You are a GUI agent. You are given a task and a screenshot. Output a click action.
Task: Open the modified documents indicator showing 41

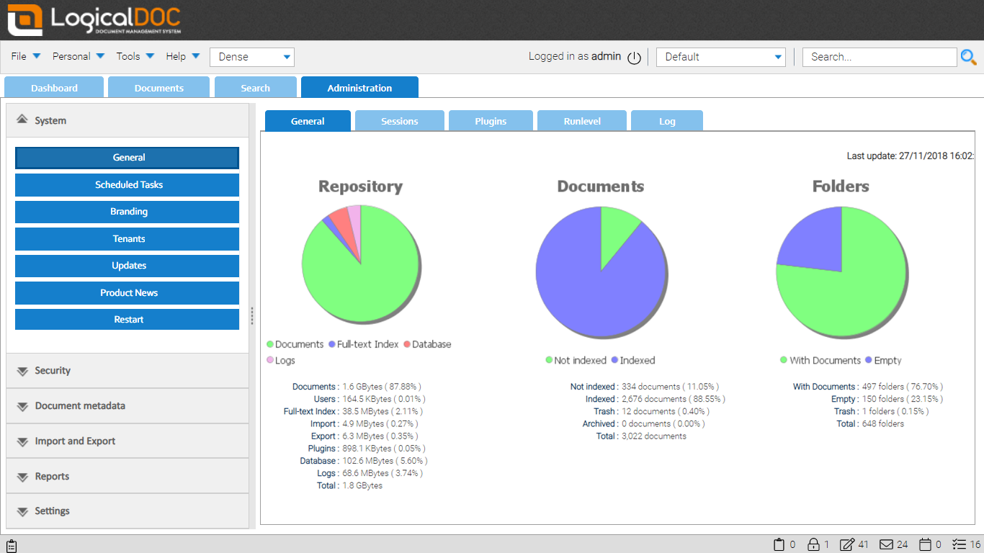pos(847,544)
